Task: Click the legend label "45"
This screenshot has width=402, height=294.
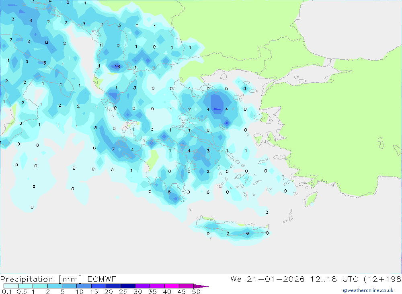Action: pyautogui.click(x=182, y=292)
